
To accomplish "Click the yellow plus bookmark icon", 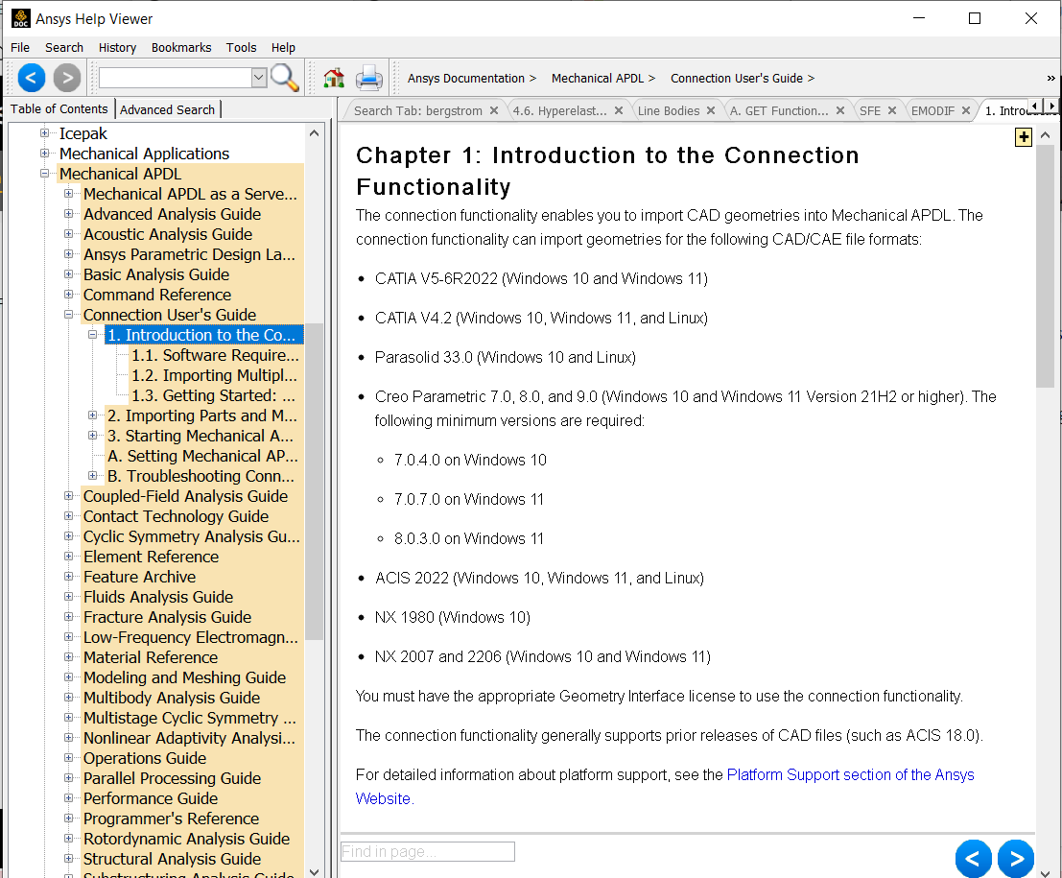I will point(1024,137).
